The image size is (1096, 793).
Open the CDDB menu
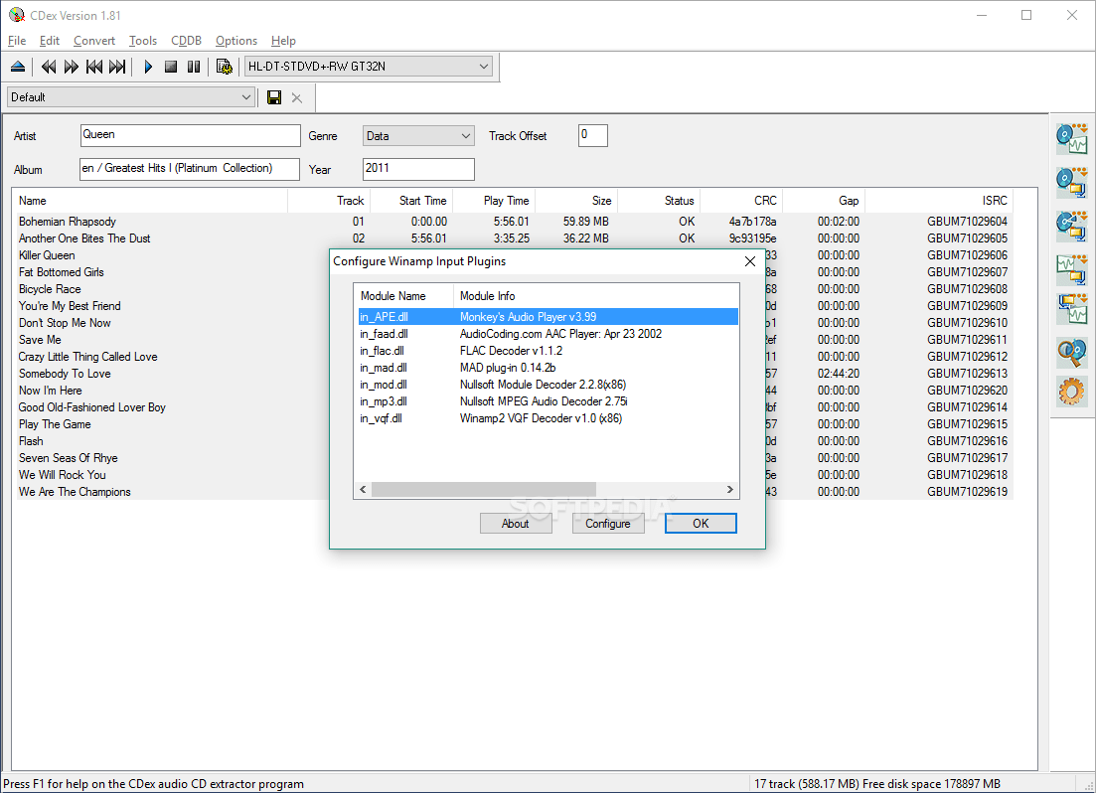(x=187, y=41)
